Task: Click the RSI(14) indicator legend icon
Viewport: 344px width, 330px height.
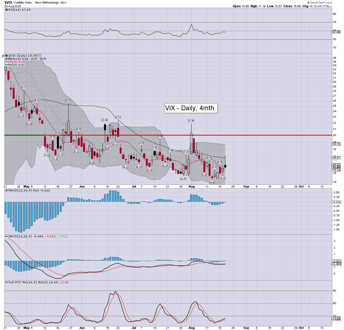Action: tap(6, 10)
